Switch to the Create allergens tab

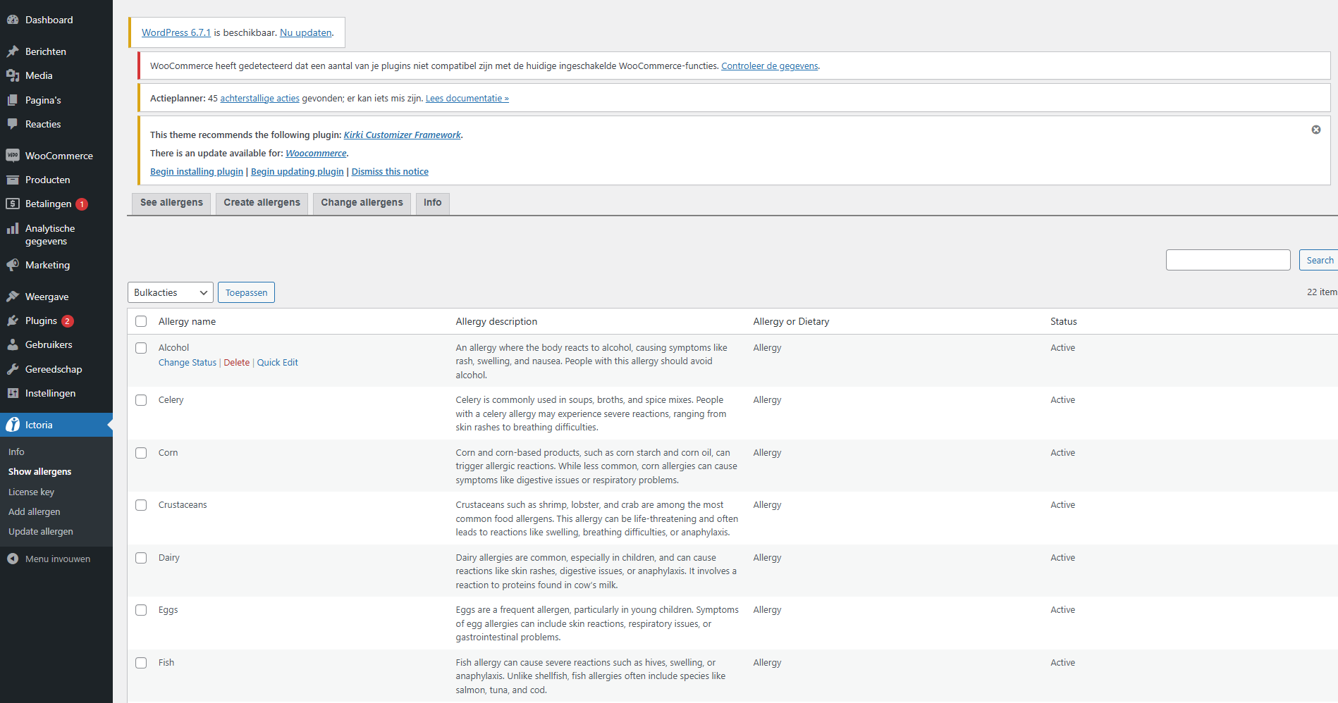coord(262,203)
